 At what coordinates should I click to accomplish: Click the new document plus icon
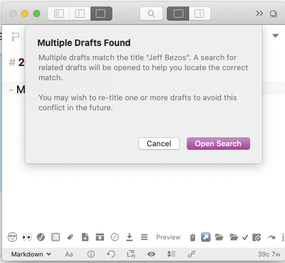(x=85, y=237)
